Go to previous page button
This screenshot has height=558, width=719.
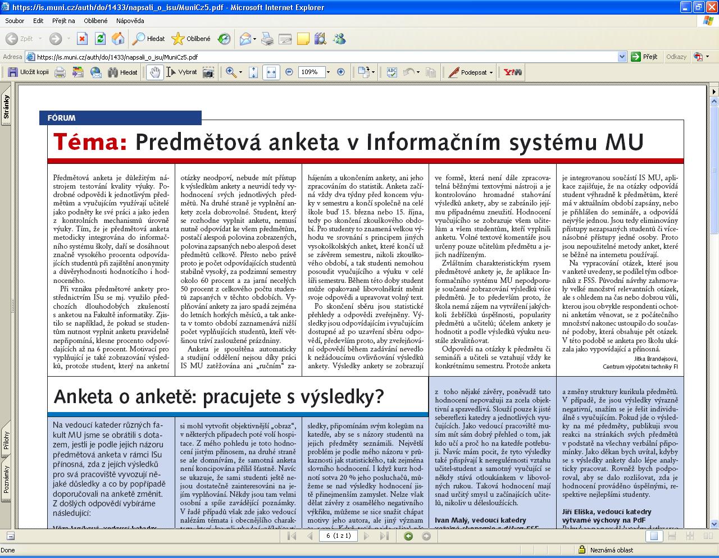tap(310, 536)
